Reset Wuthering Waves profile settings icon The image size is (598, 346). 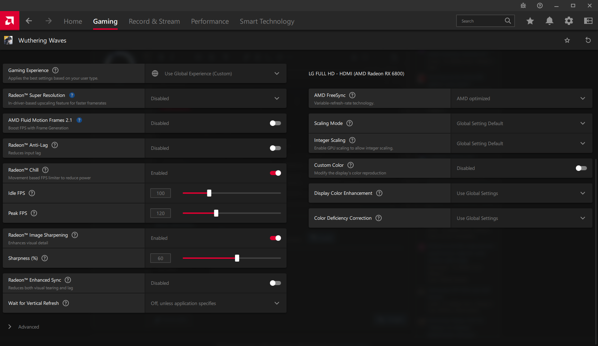pyautogui.click(x=588, y=40)
